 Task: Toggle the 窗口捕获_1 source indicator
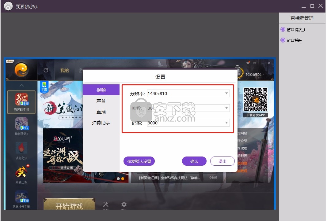pos(283,29)
